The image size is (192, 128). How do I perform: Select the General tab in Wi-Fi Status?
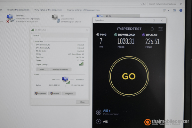click(x=36, y=36)
